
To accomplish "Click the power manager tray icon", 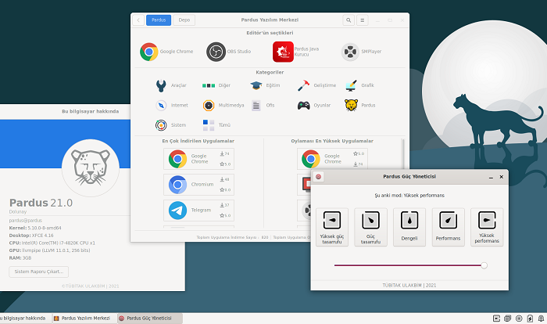I will [530, 319].
